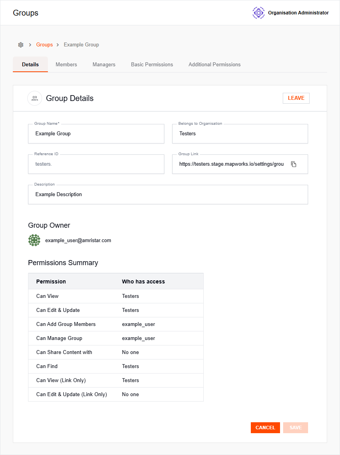The height and width of the screenshot is (455, 340).
Task: Click Testers in the Can Find row
Action: (130, 366)
